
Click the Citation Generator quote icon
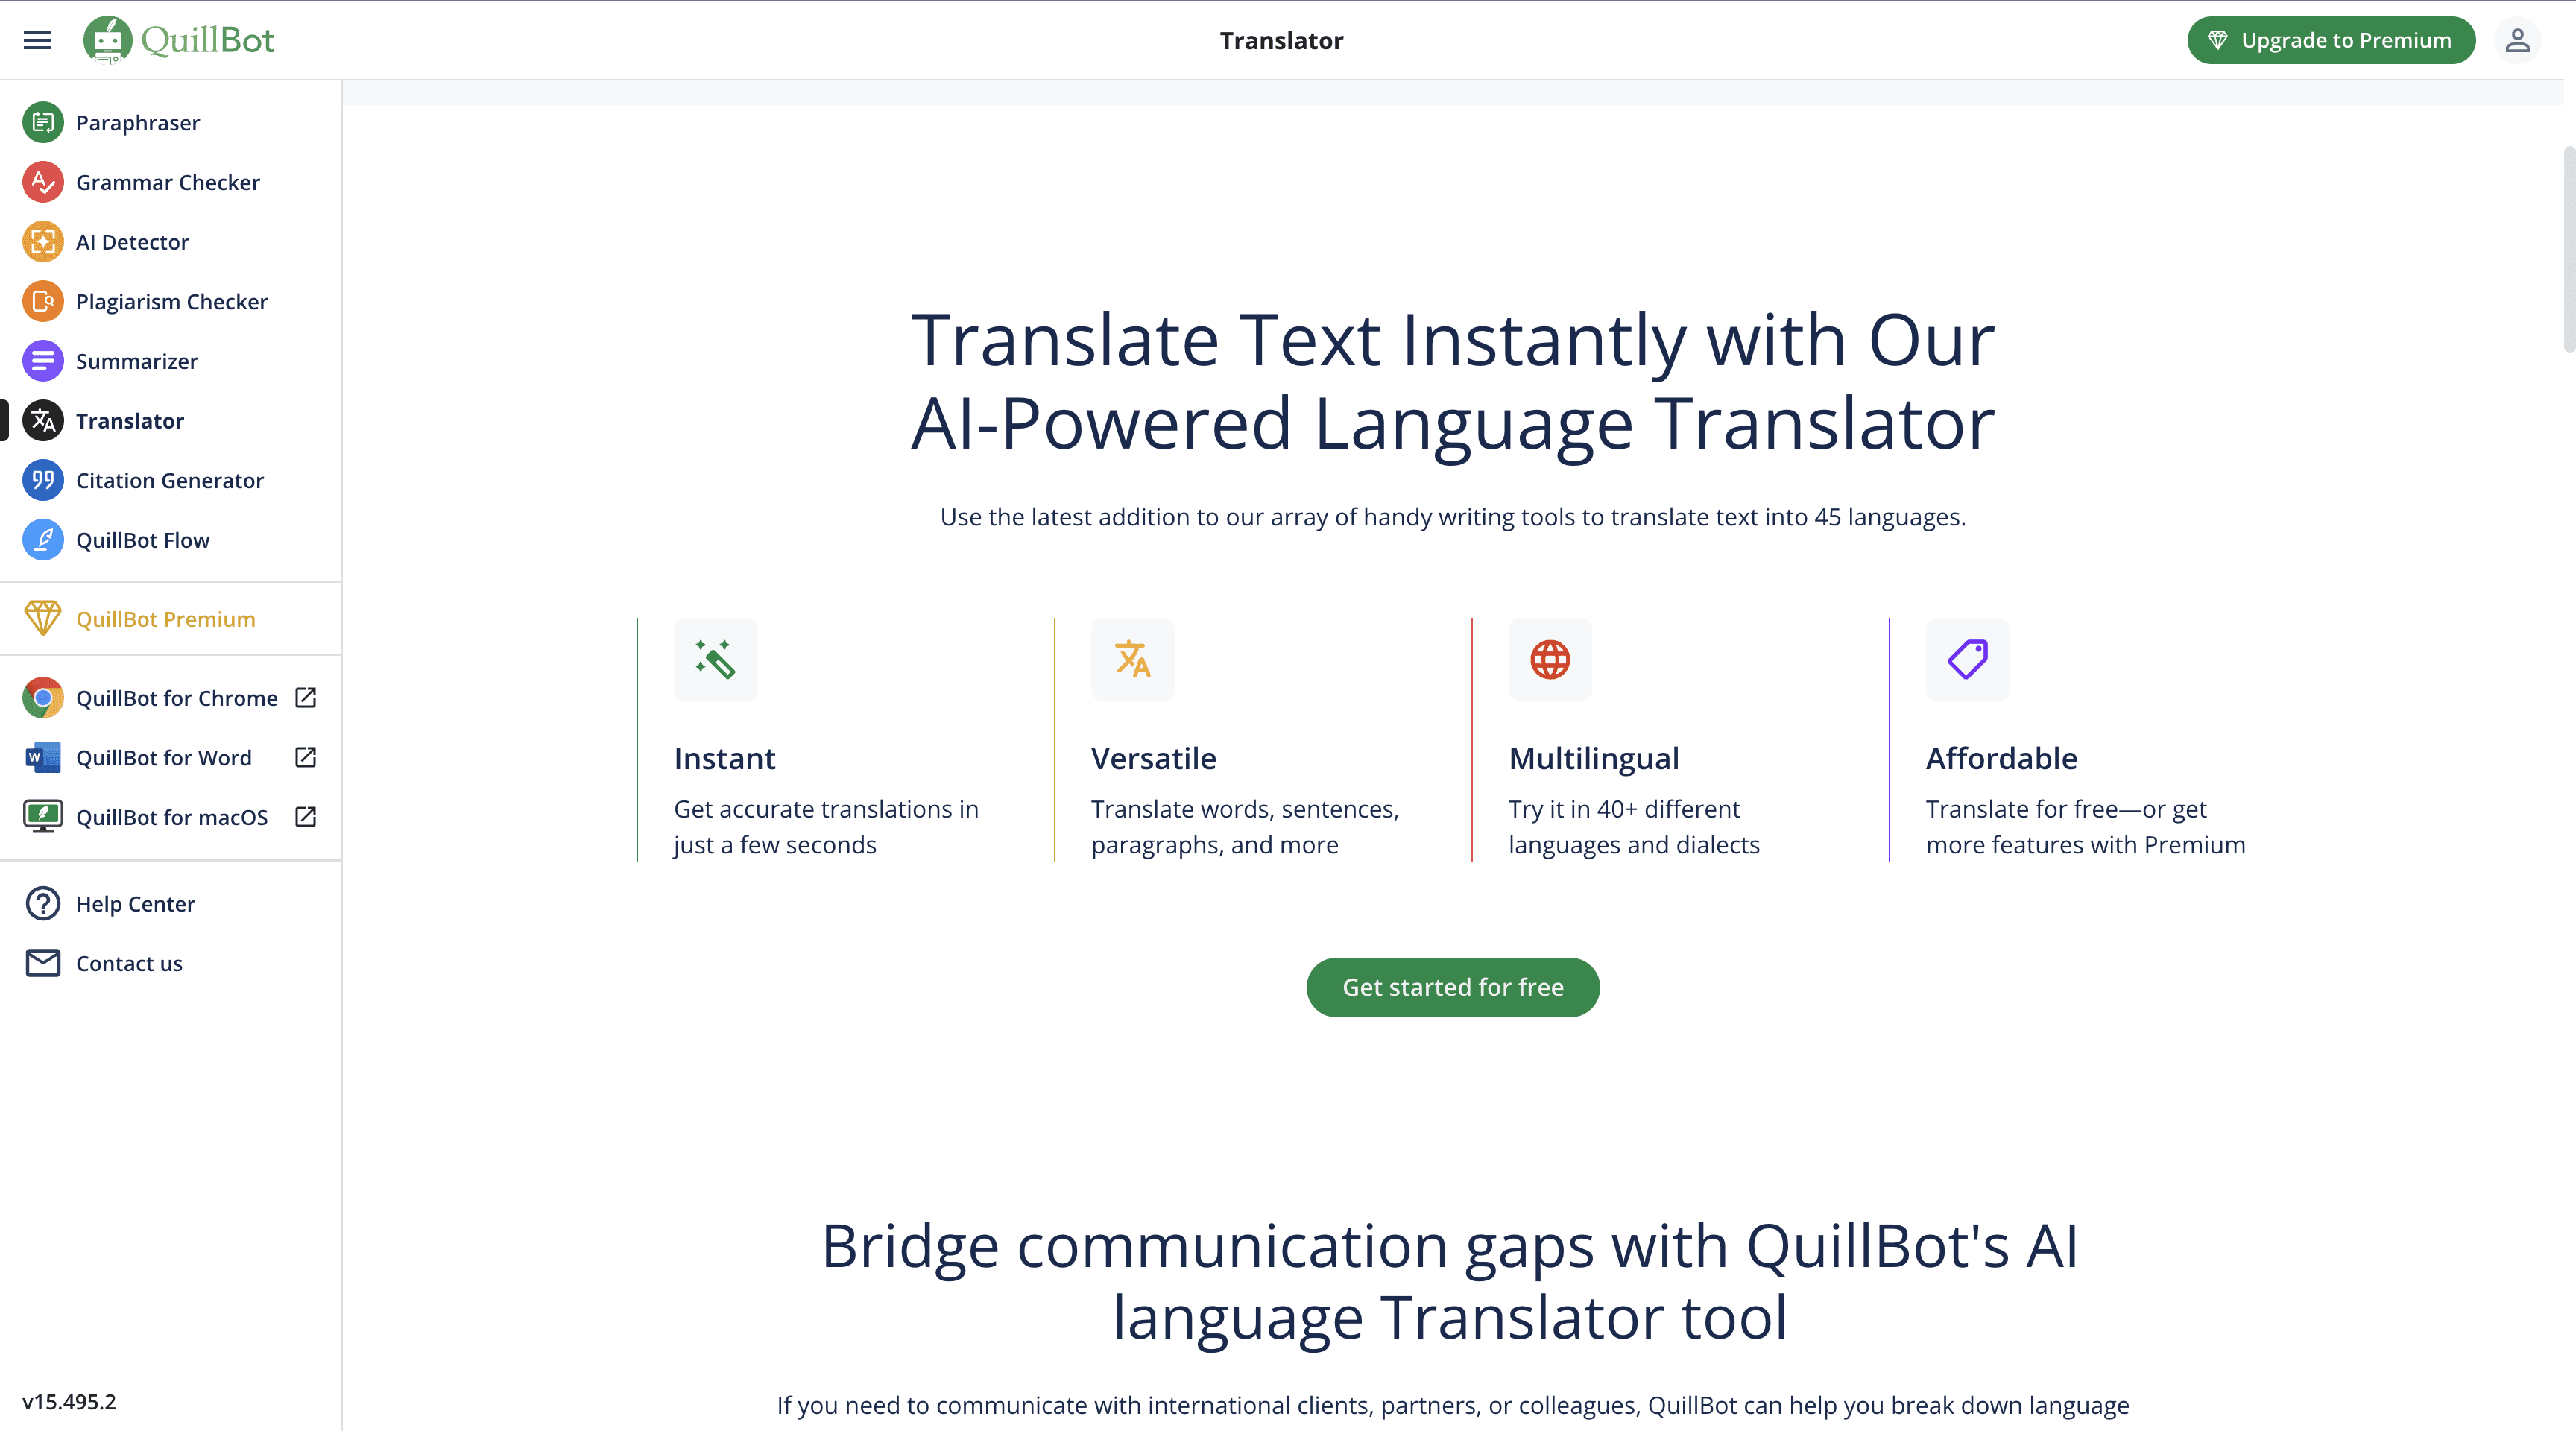click(x=43, y=480)
